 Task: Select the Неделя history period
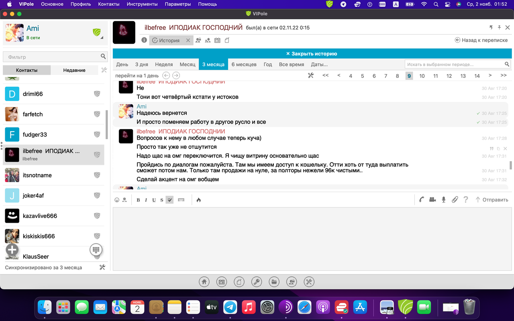tap(164, 64)
